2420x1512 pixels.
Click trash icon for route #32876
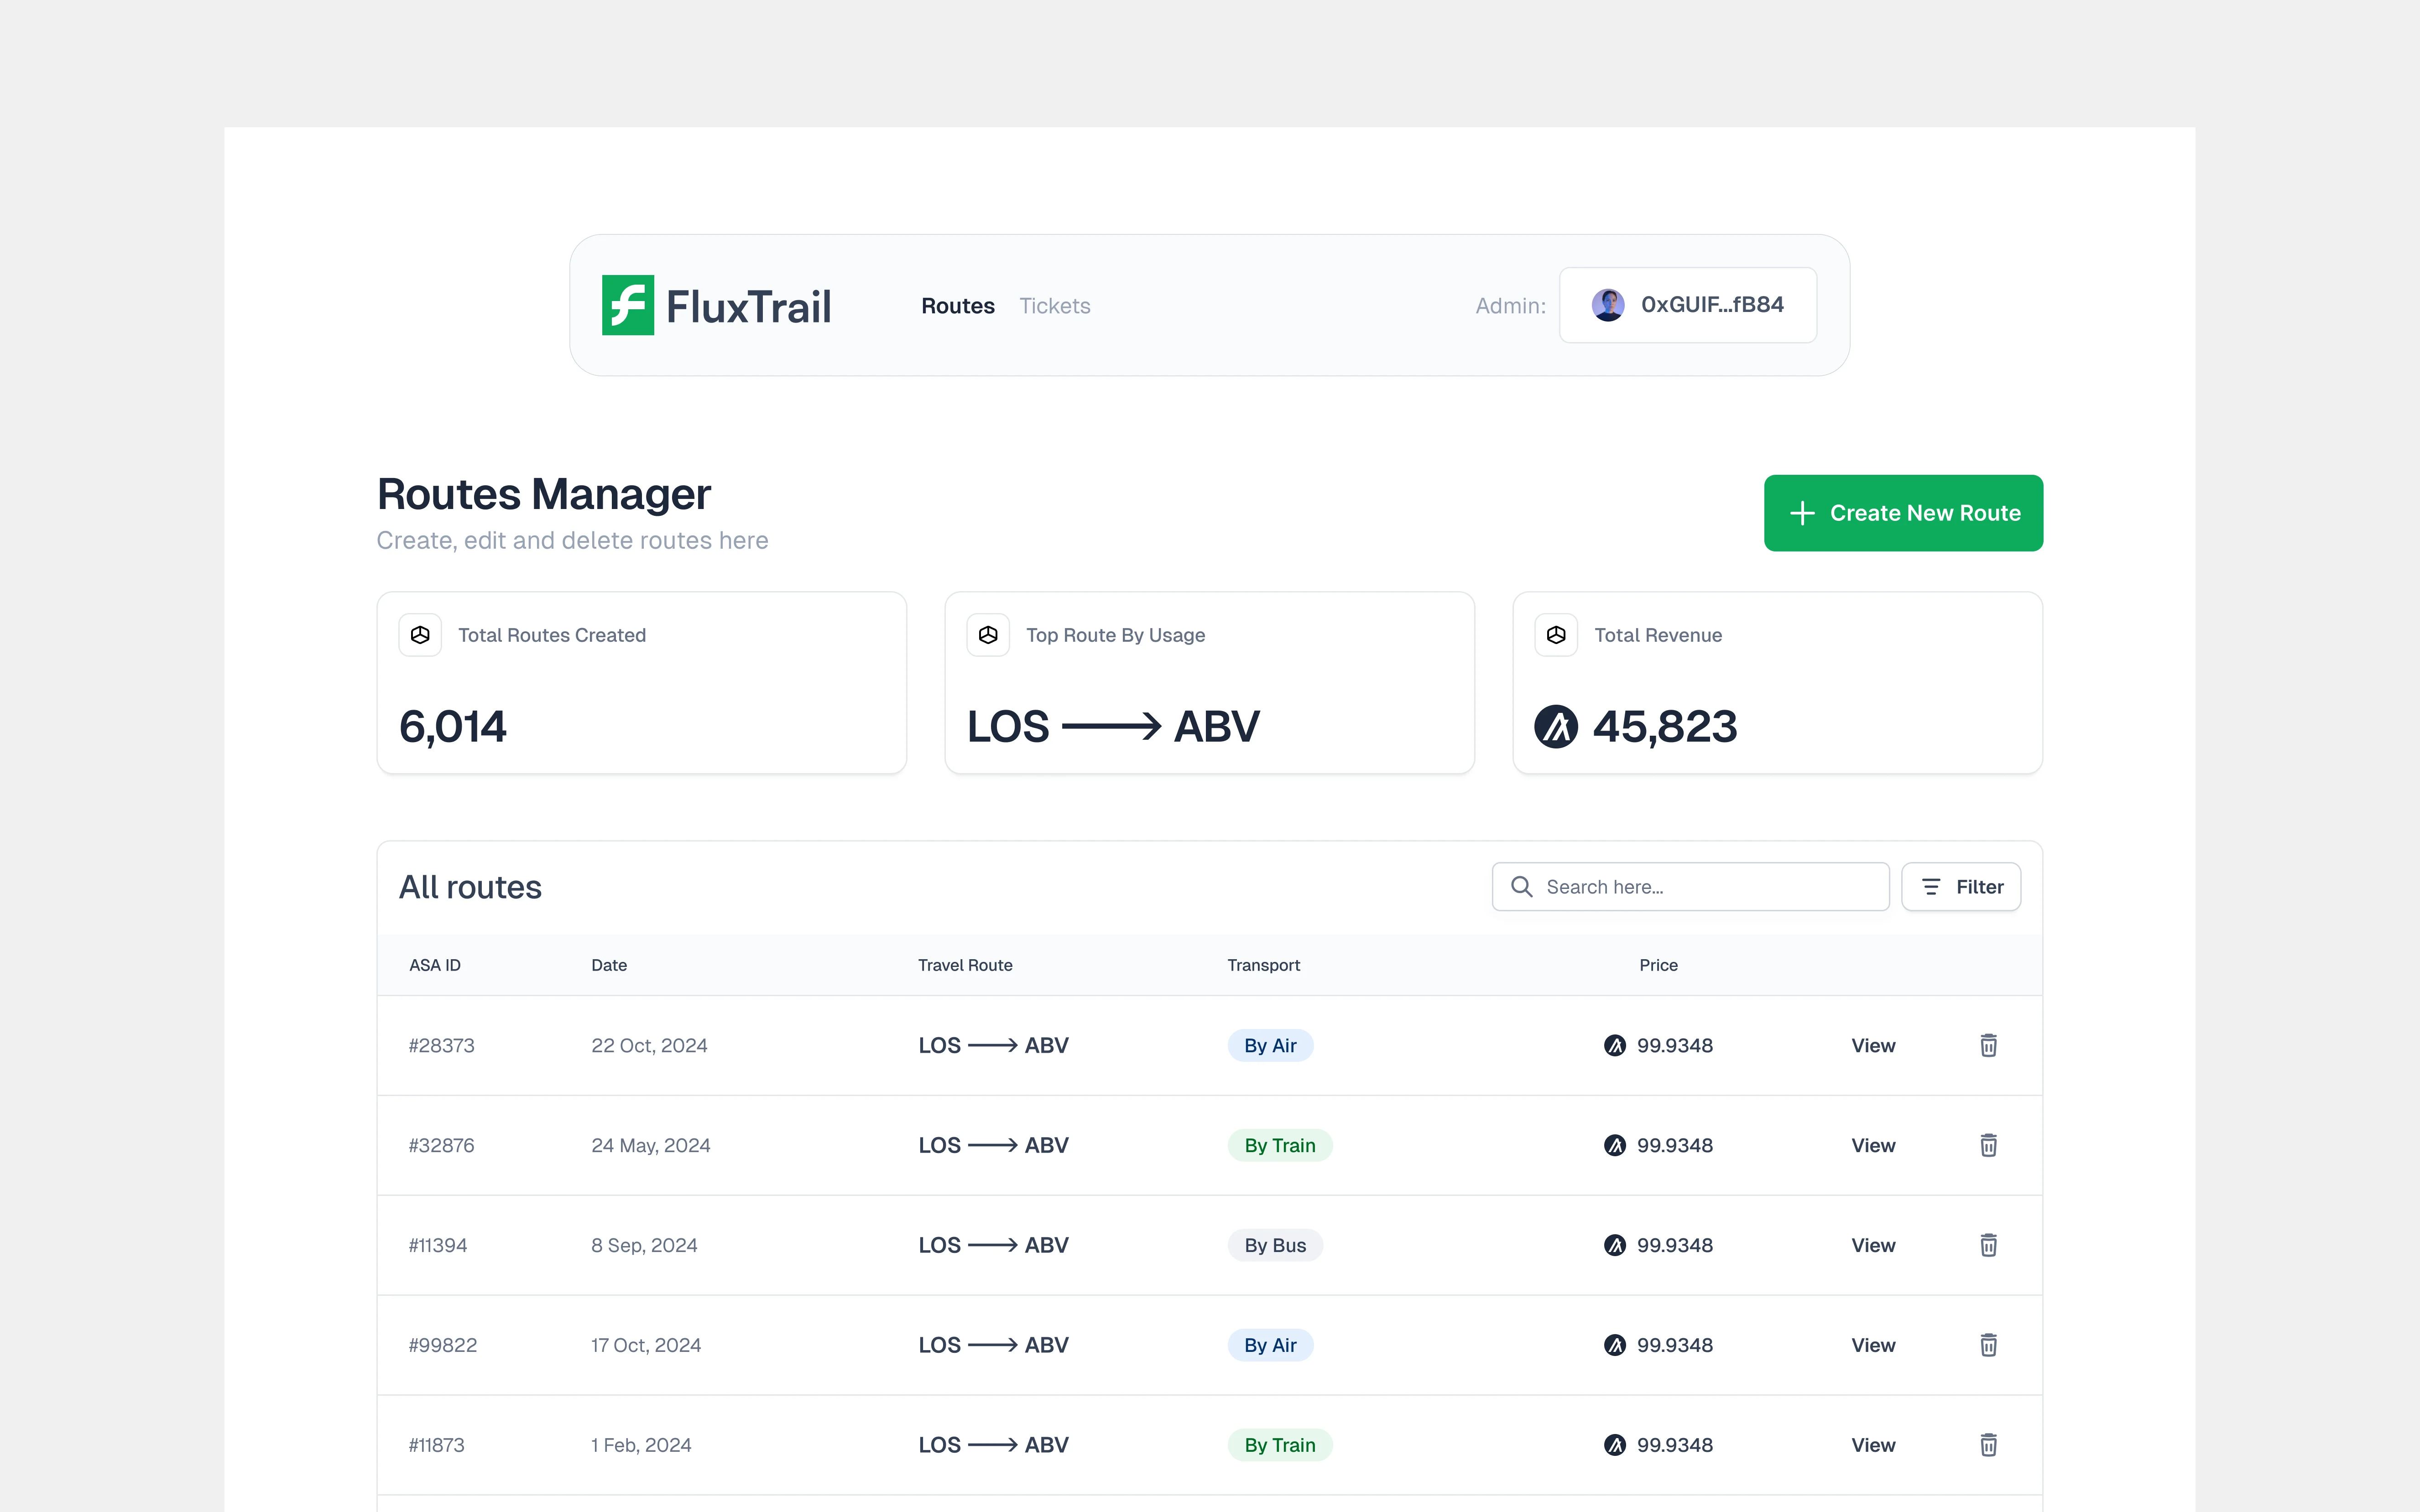[1988, 1145]
